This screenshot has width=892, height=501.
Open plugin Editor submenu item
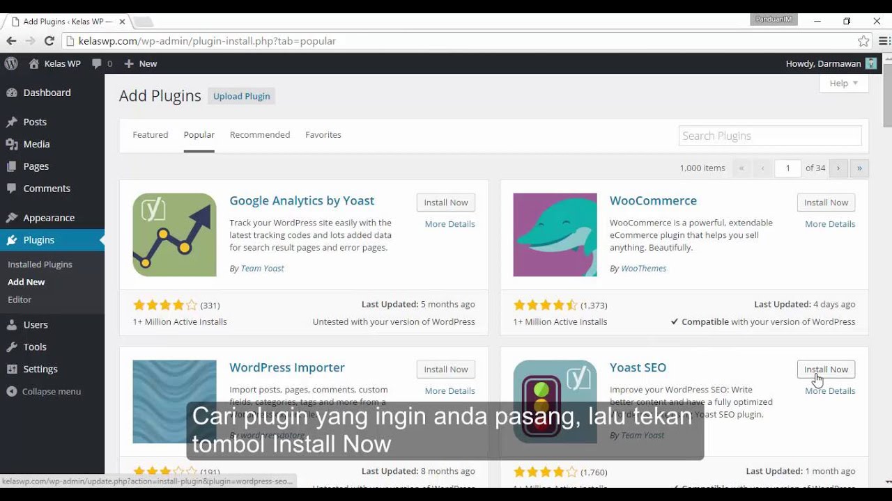20,299
